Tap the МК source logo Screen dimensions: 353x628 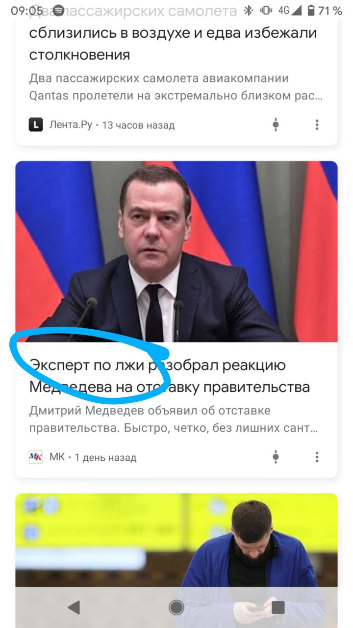click(36, 457)
